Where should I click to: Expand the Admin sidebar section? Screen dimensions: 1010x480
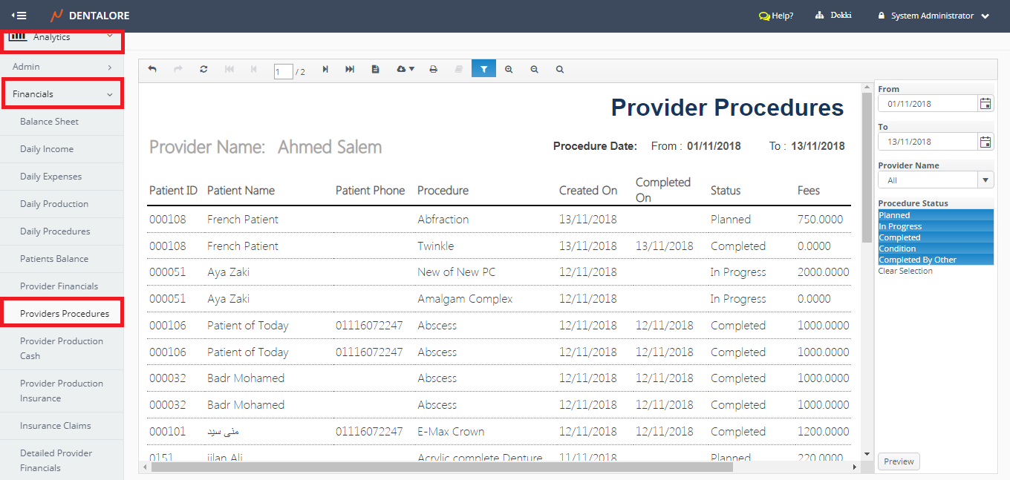tap(62, 67)
